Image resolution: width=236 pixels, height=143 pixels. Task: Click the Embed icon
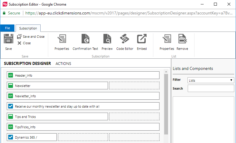coord(142,39)
